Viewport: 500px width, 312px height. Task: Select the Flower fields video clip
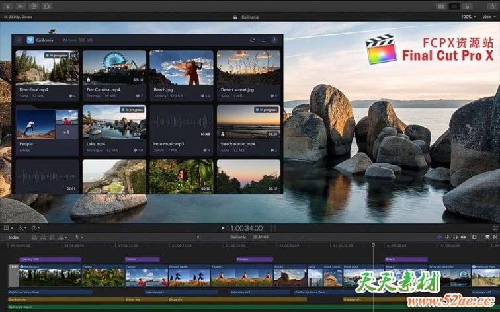[189, 276]
